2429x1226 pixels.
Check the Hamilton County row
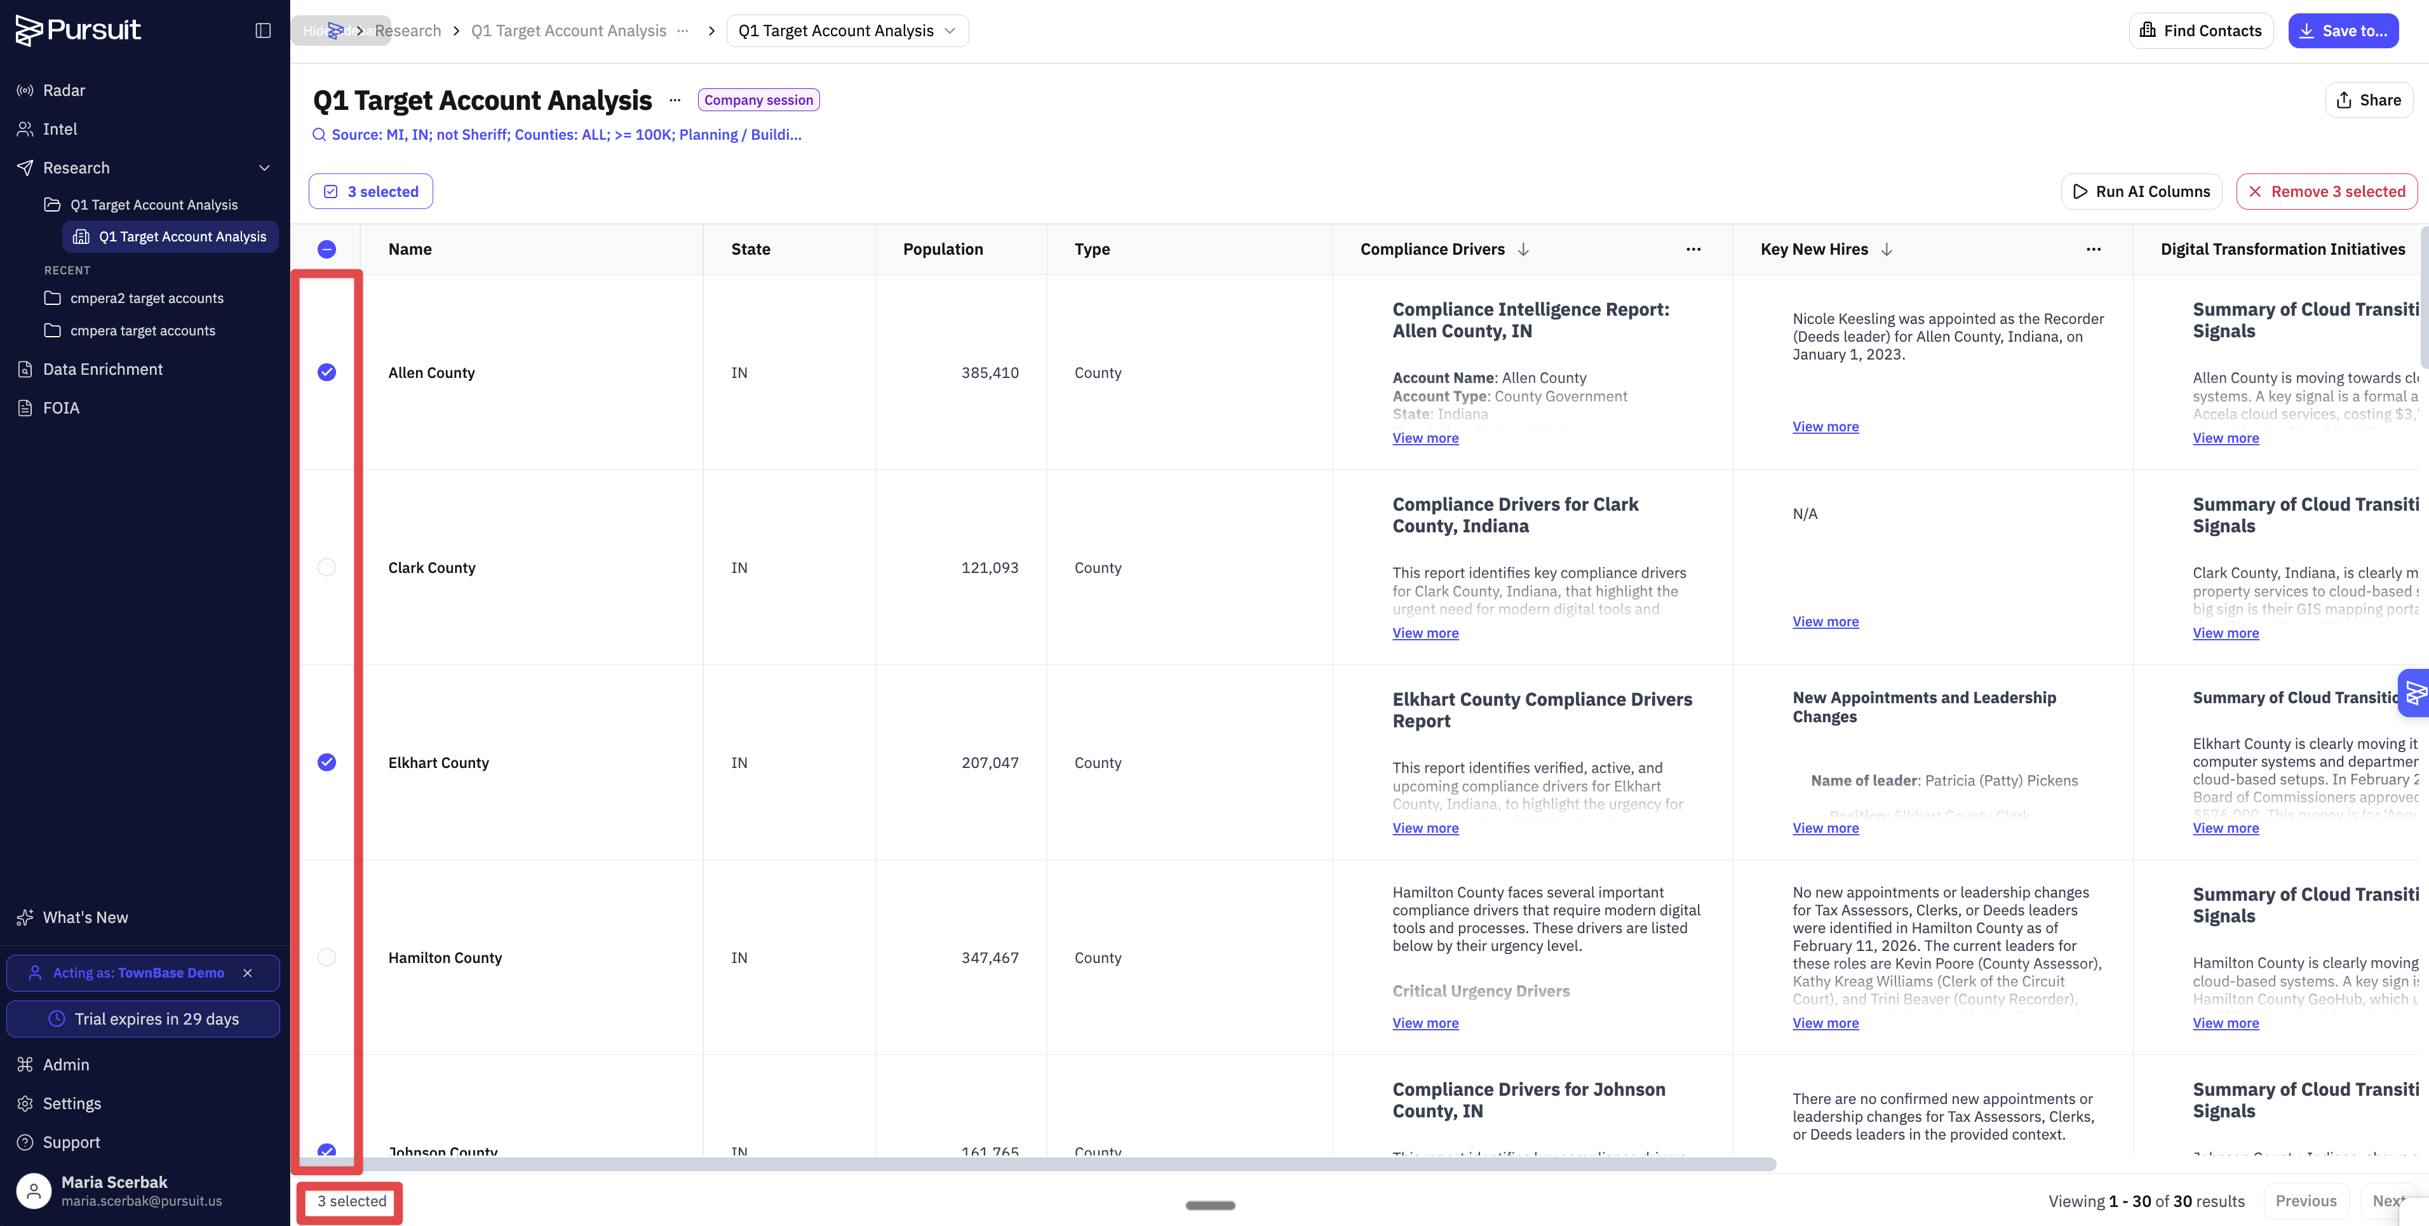point(326,957)
